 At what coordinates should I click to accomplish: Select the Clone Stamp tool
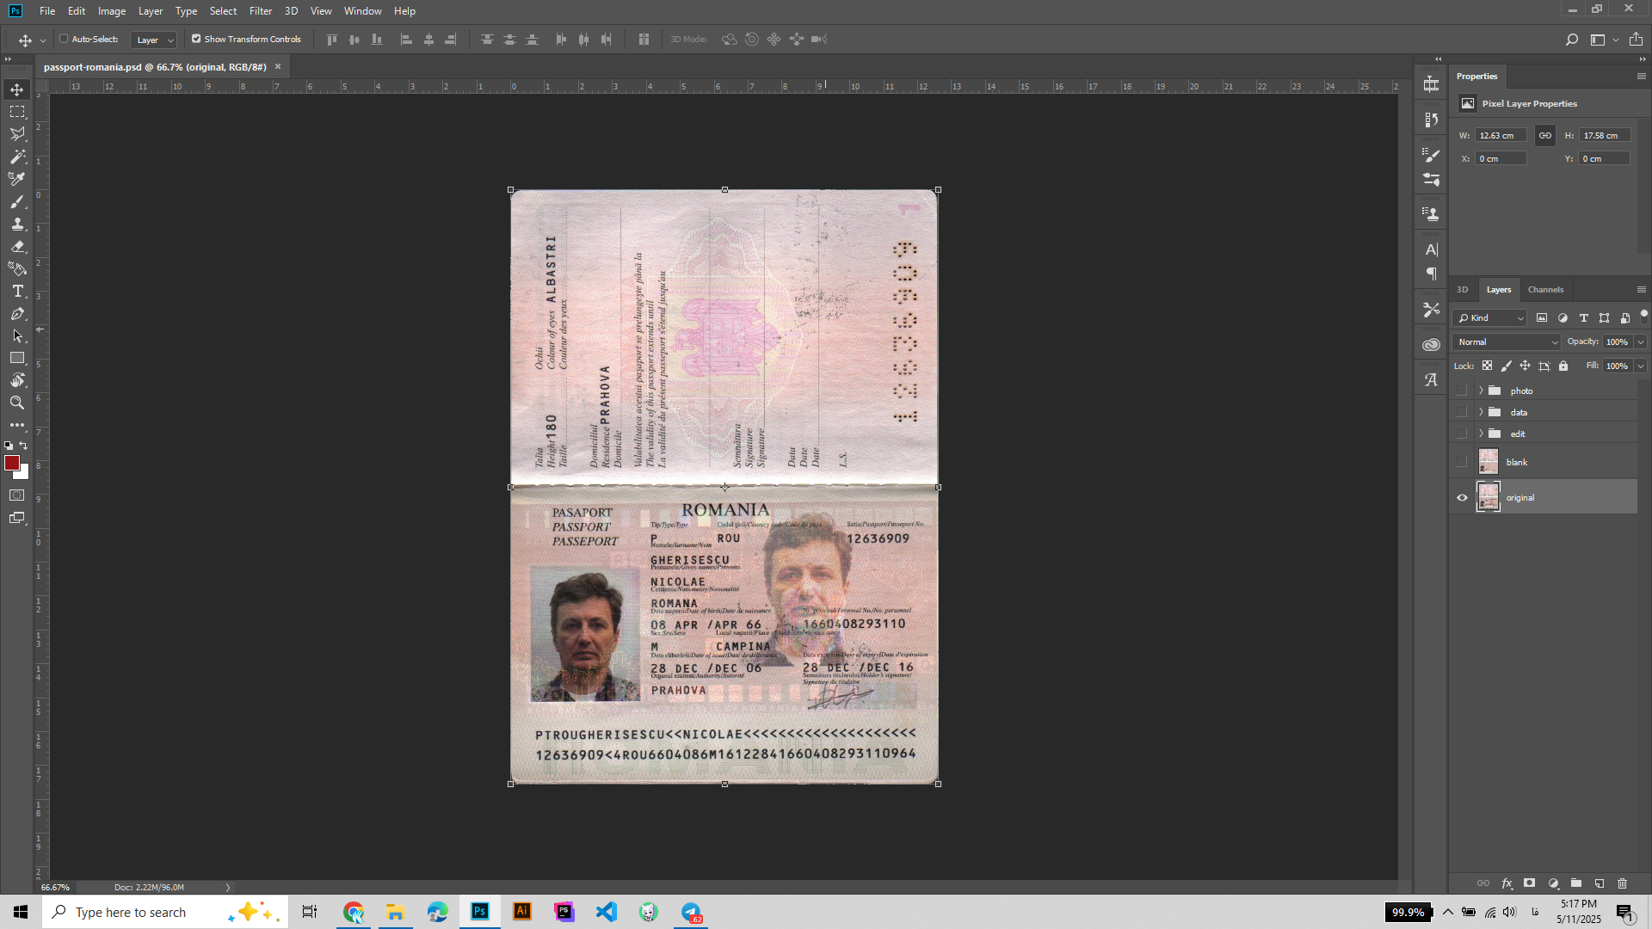point(17,224)
